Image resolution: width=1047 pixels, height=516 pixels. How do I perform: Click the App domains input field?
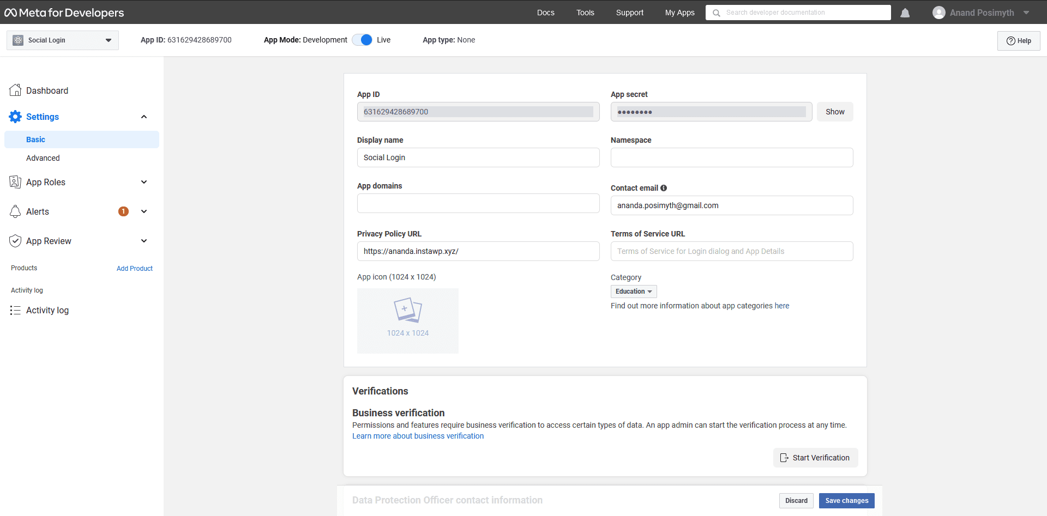[x=478, y=203]
